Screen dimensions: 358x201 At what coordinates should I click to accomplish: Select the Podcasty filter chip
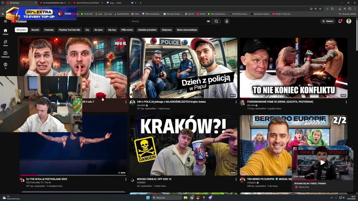click(x=49, y=30)
